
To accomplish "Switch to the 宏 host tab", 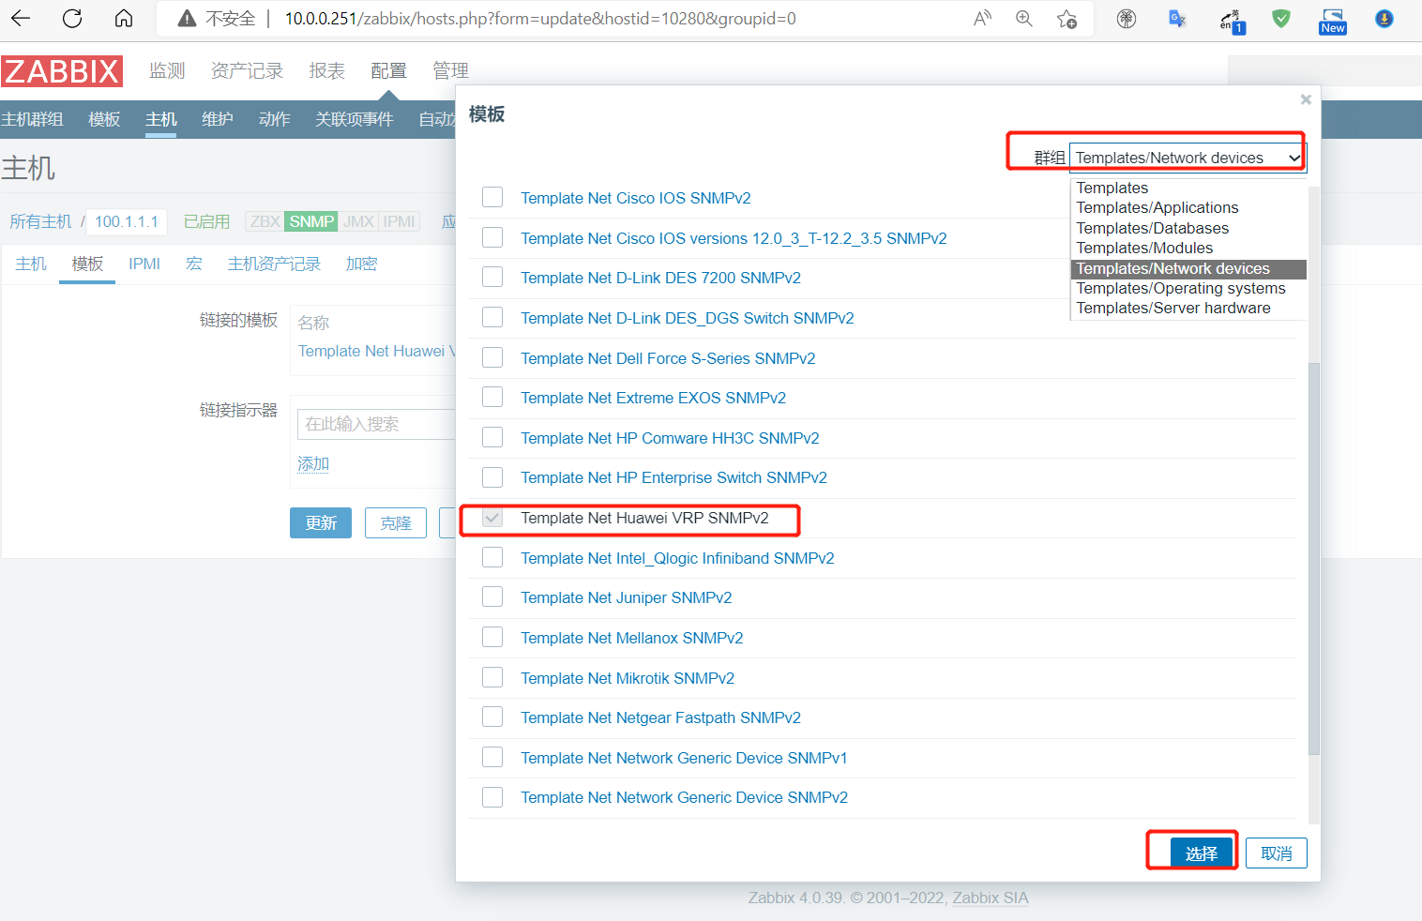I will pyautogui.click(x=194, y=264).
